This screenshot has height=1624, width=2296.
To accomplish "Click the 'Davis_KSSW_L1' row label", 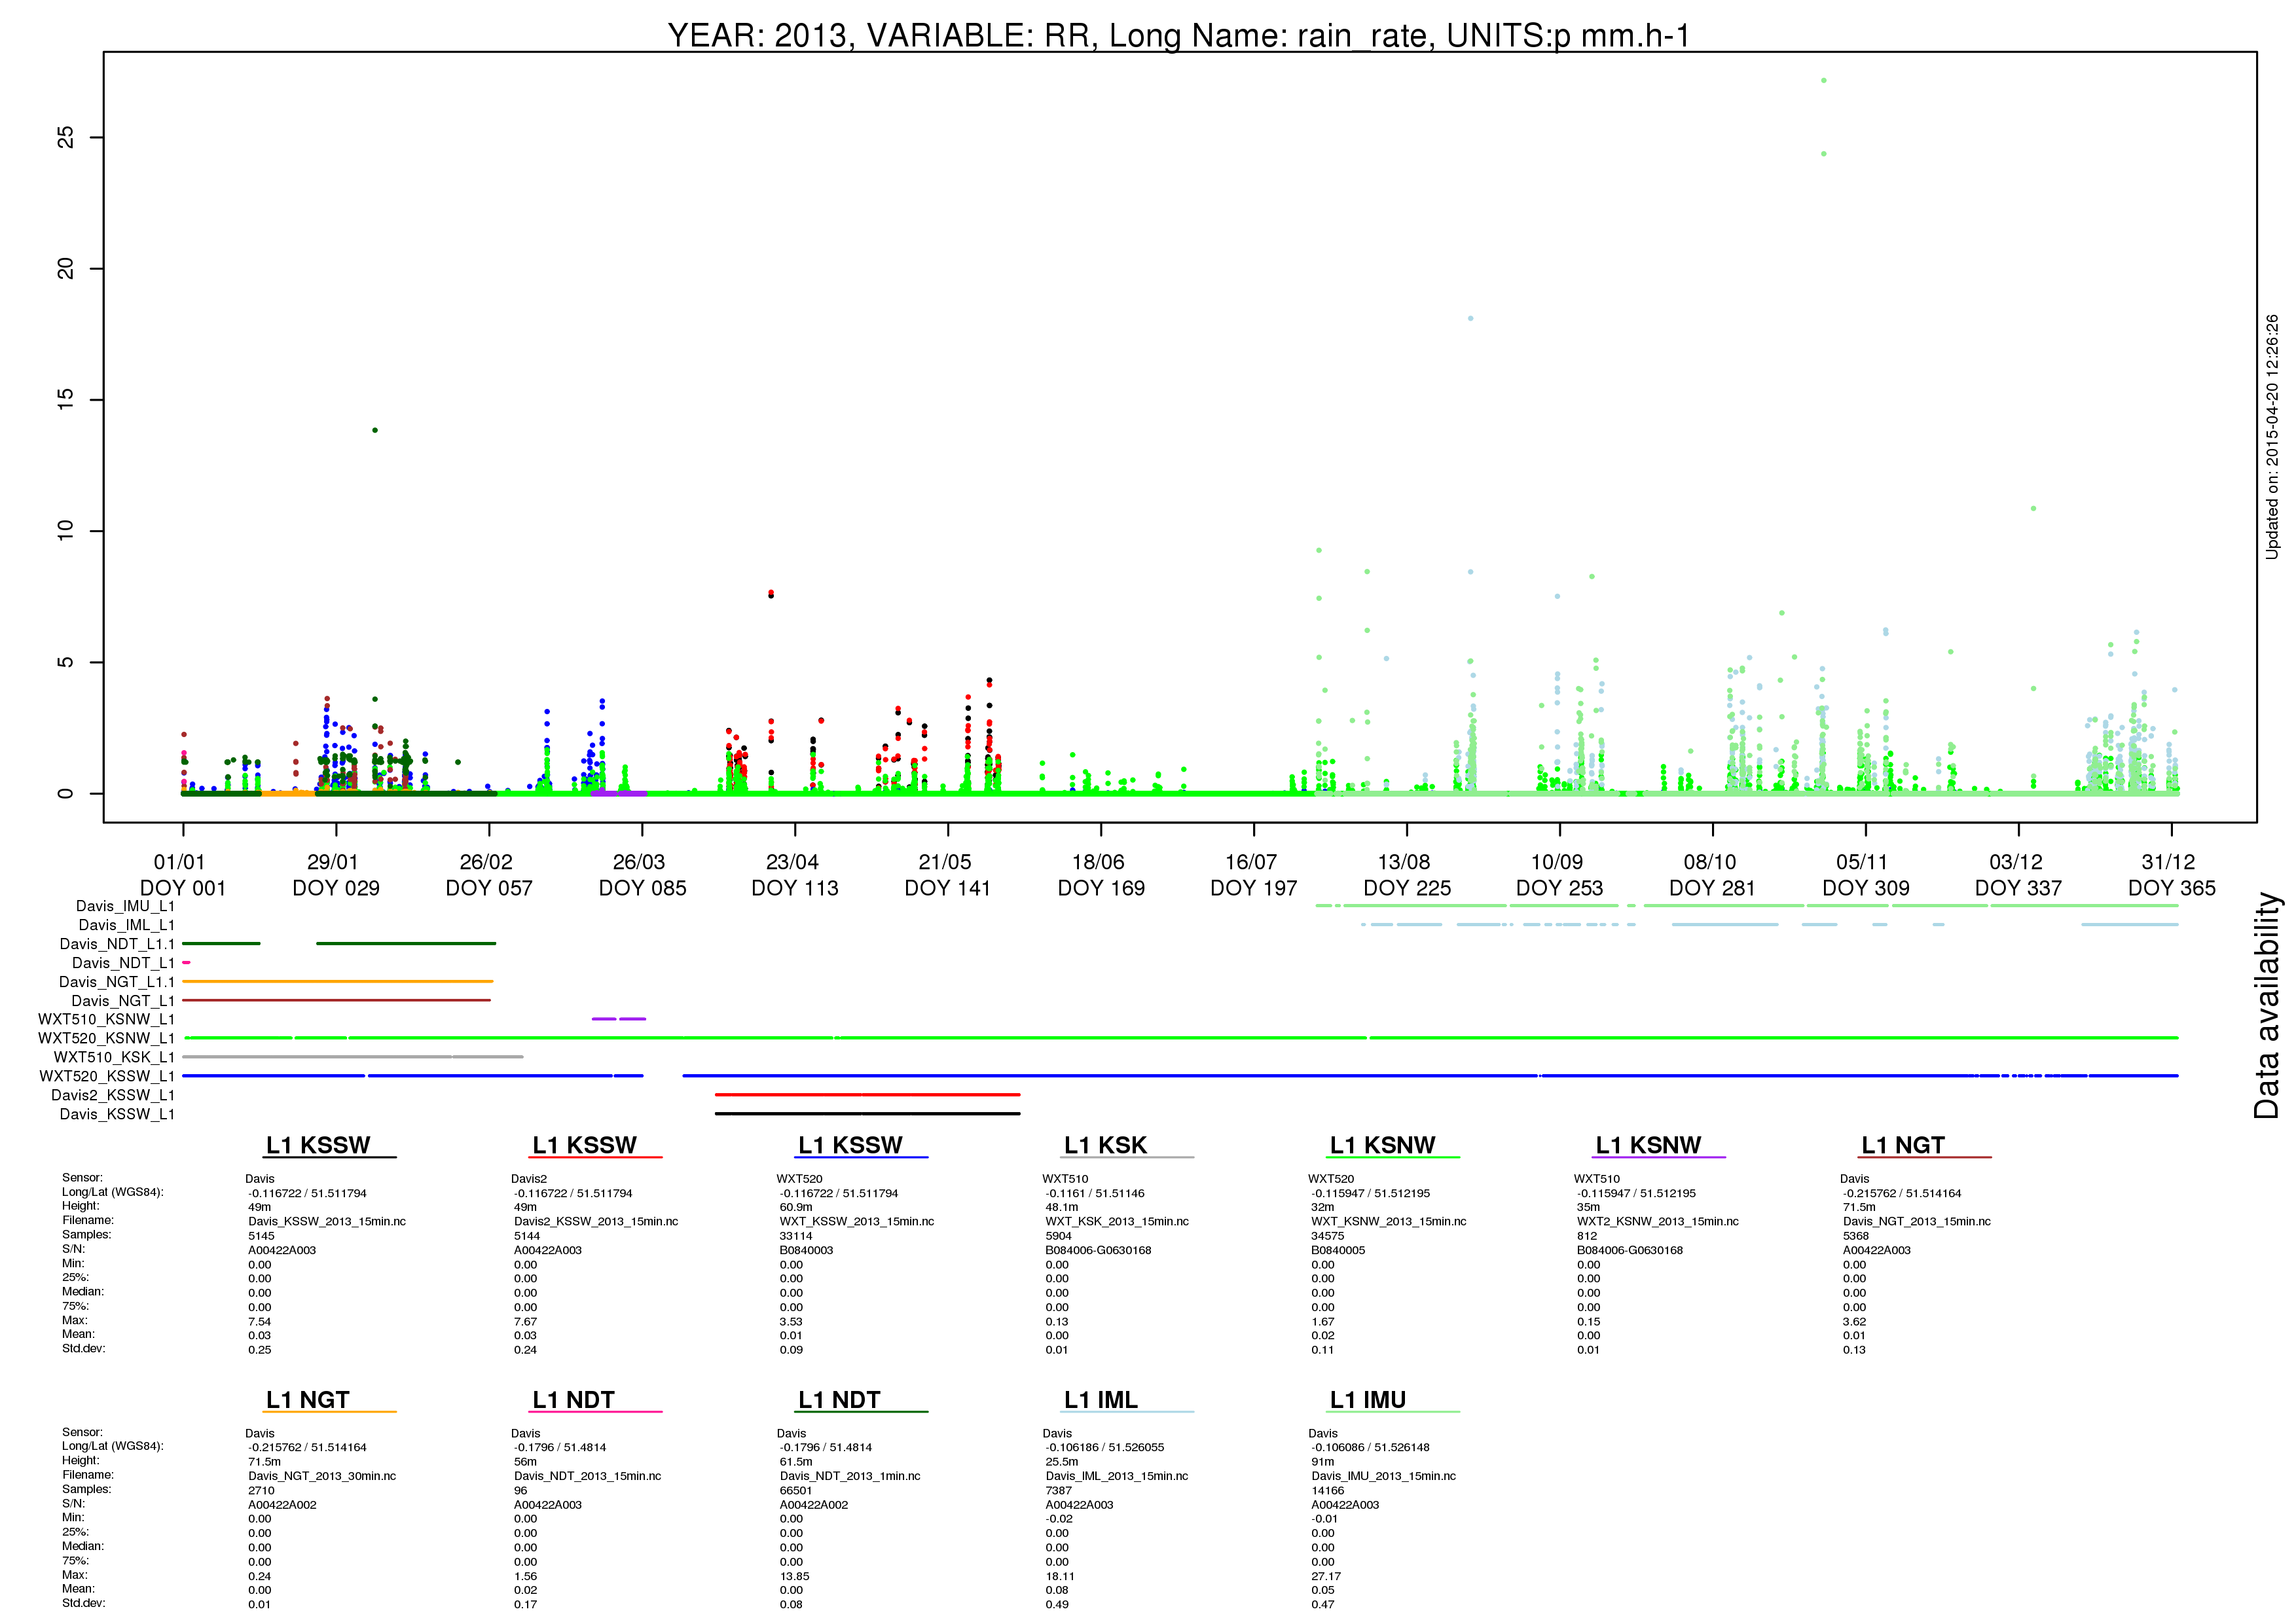I will (117, 1114).
